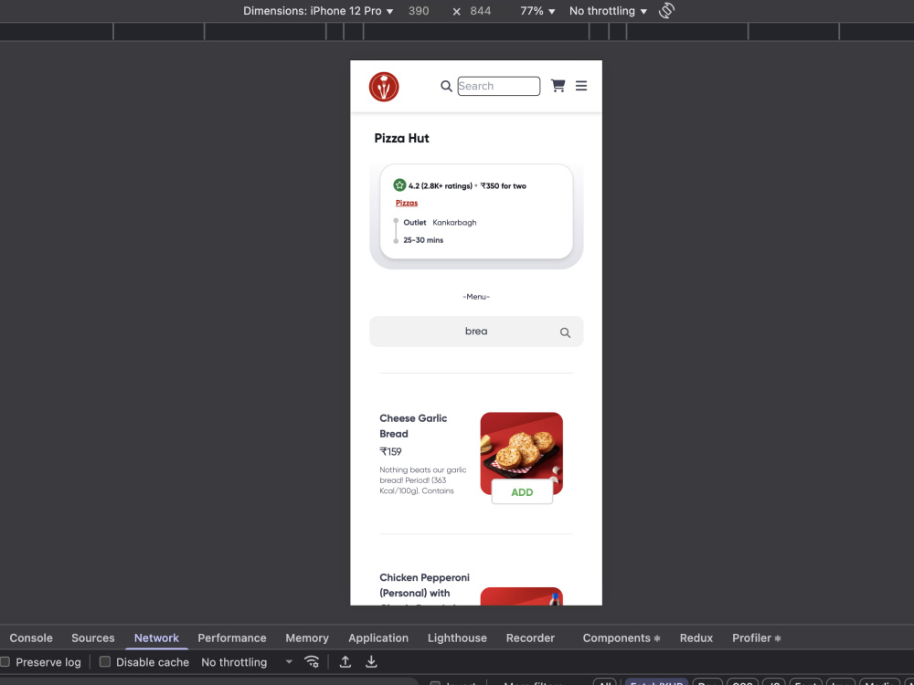
Task: Open the Network panel No throttling dropdown
Action: click(247, 662)
